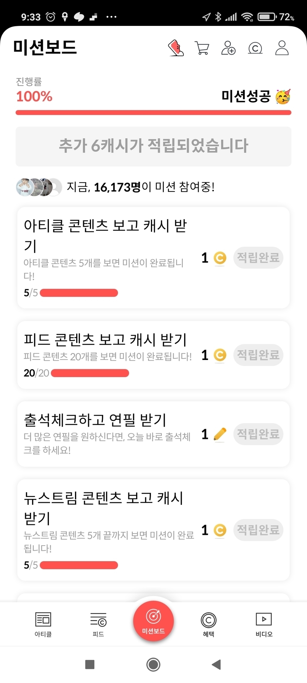
Task: Open the cash coin icon in header
Action: (255, 48)
